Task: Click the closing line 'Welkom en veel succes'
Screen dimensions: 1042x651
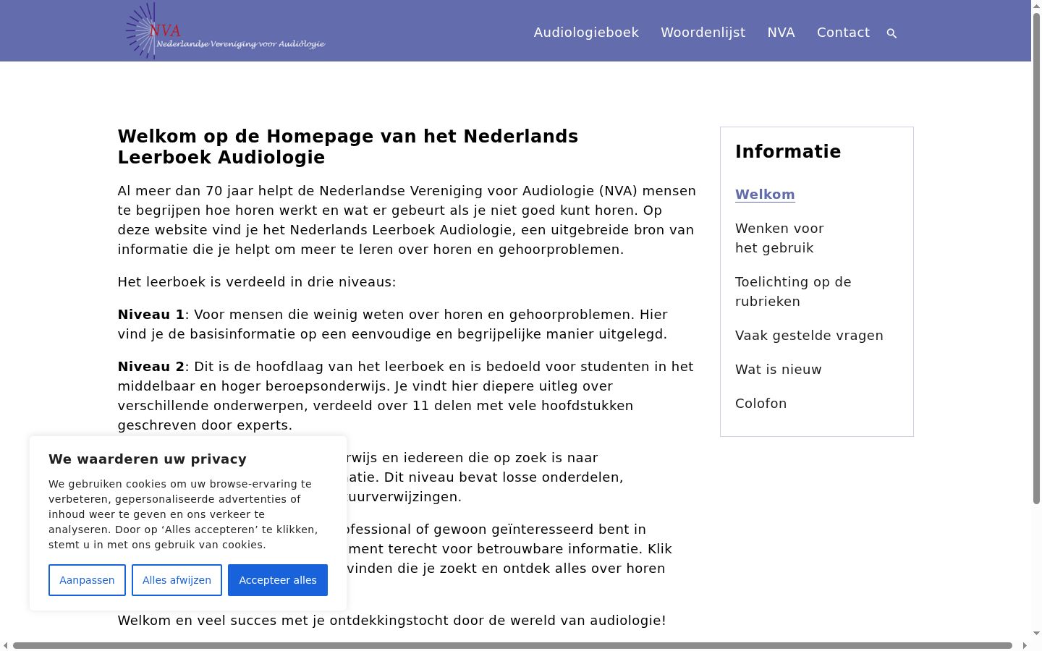Action: tap(392, 621)
